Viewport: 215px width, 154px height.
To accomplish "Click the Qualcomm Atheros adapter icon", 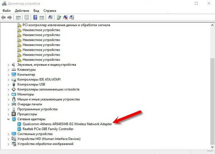I will point(19,124).
